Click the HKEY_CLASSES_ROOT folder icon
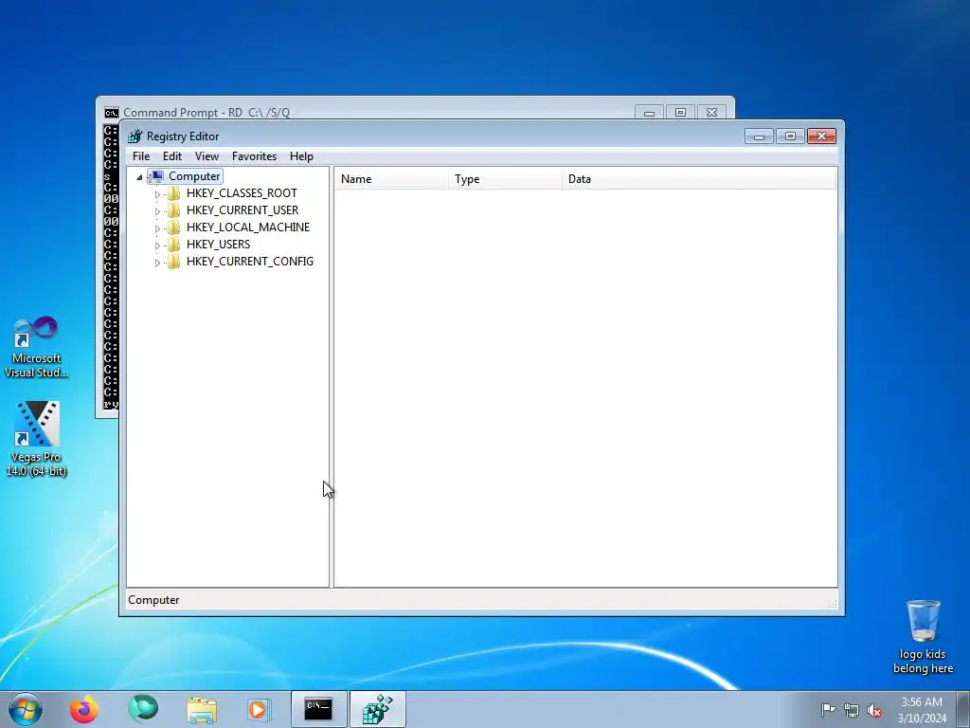970x728 pixels. pos(174,193)
